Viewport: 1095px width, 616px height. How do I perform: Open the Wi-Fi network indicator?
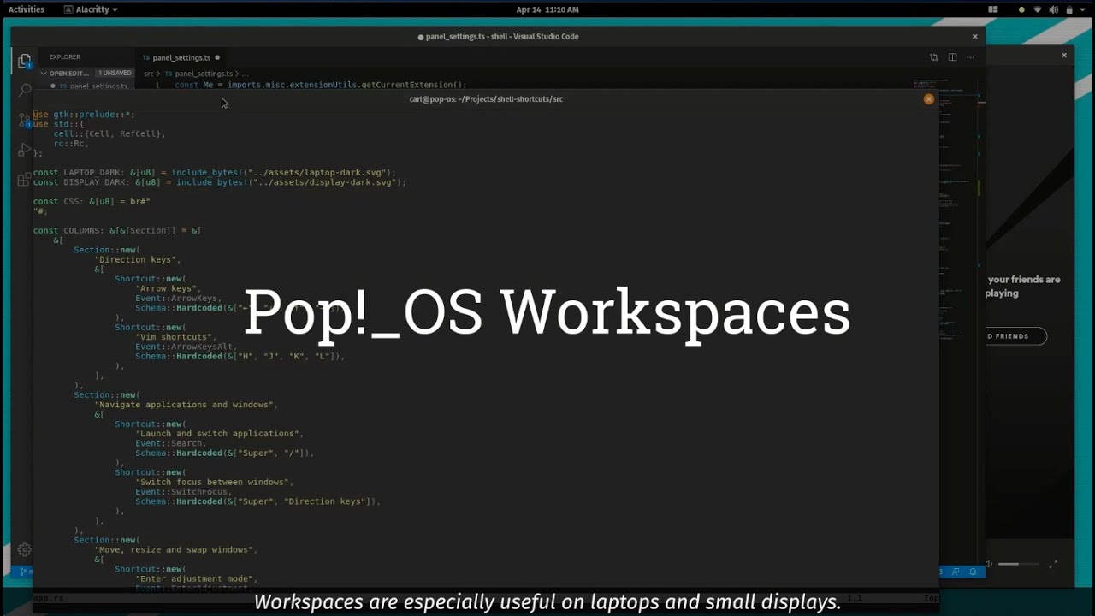click(1038, 9)
